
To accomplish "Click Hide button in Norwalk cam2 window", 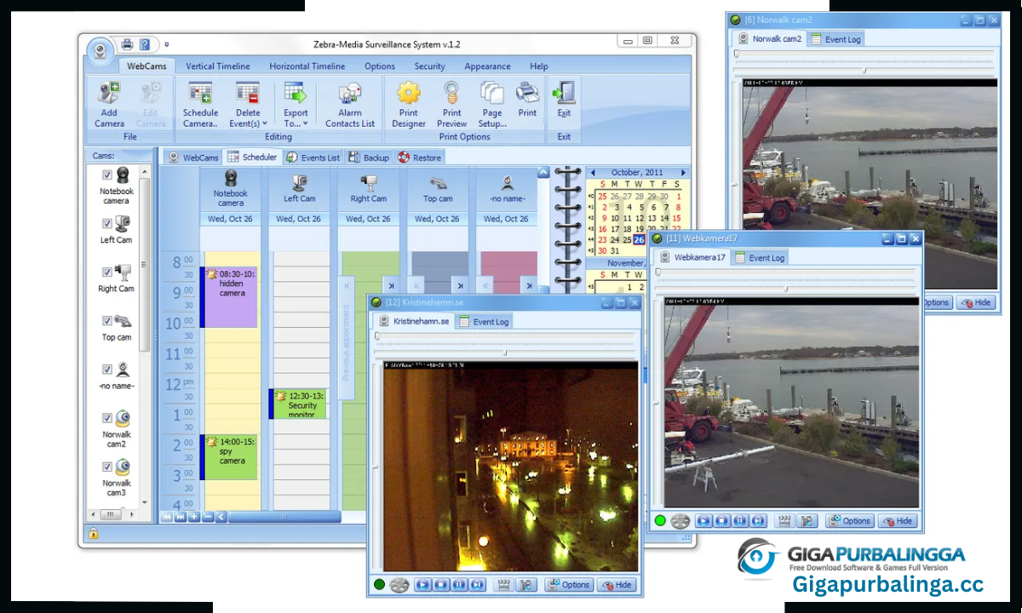I will pyautogui.click(x=976, y=302).
